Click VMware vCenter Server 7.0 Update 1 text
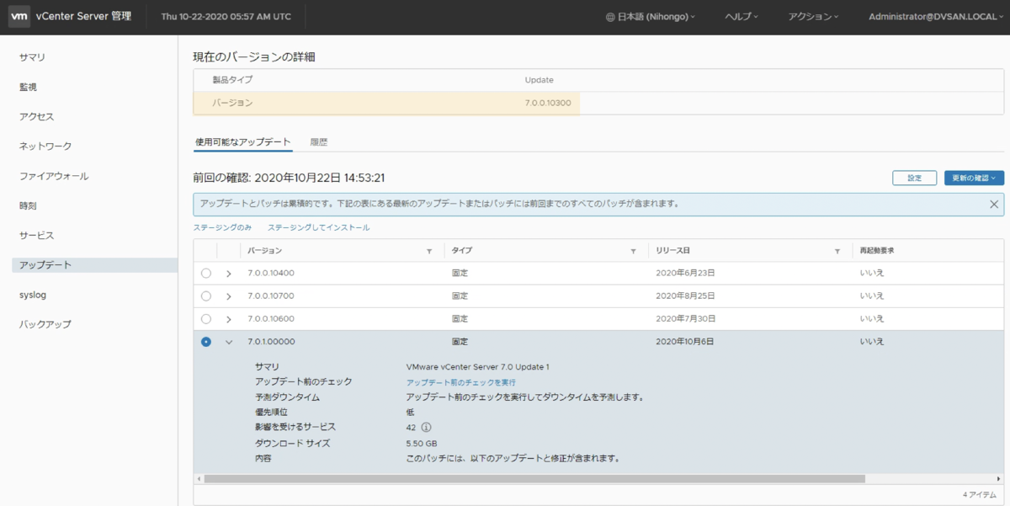Image resolution: width=1010 pixels, height=506 pixels. (x=477, y=366)
